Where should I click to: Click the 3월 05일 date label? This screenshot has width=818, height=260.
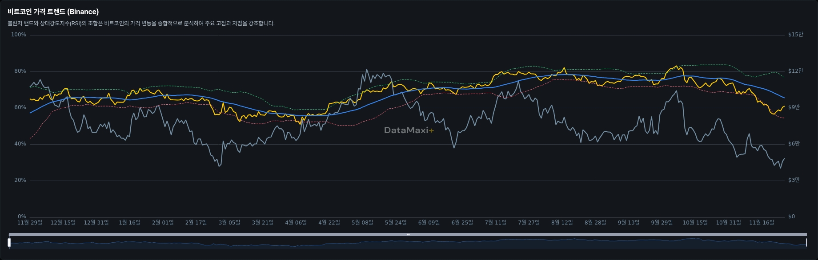click(x=229, y=223)
